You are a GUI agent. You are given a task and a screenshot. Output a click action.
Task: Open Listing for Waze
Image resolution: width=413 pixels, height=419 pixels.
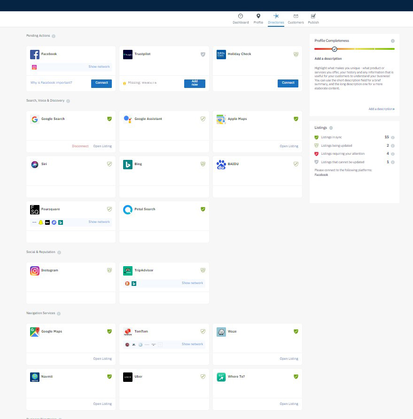click(x=289, y=359)
